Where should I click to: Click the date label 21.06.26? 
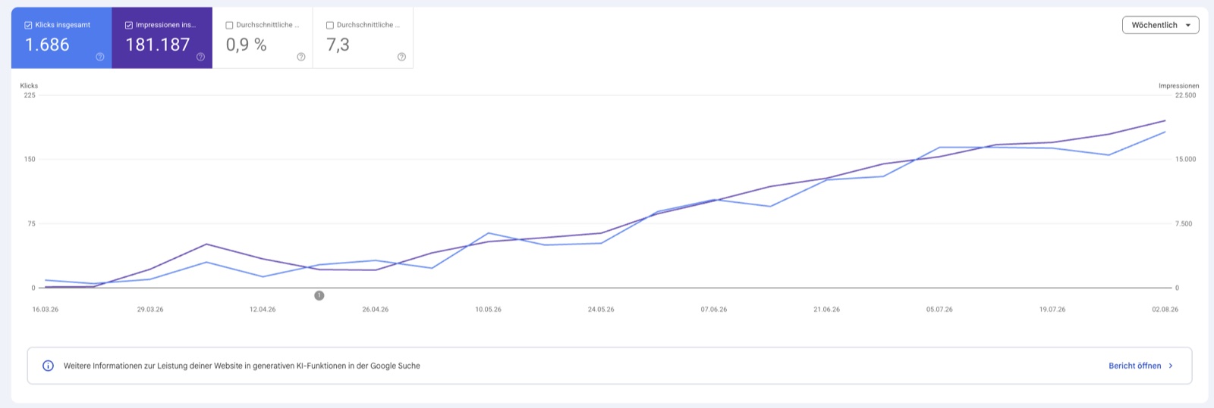coord(826,310)
